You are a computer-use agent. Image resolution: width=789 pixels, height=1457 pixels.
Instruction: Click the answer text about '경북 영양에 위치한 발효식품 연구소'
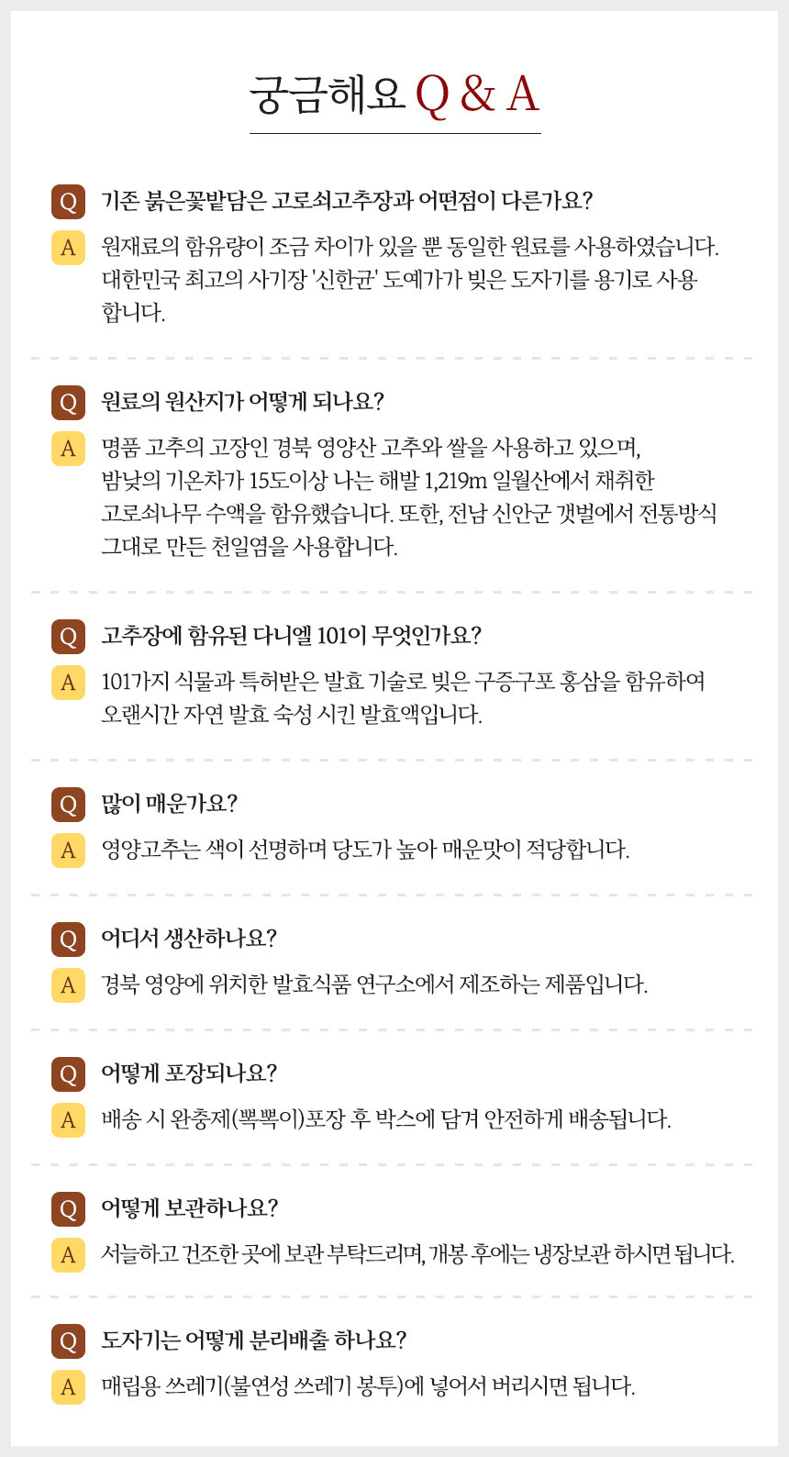point(374,984)
